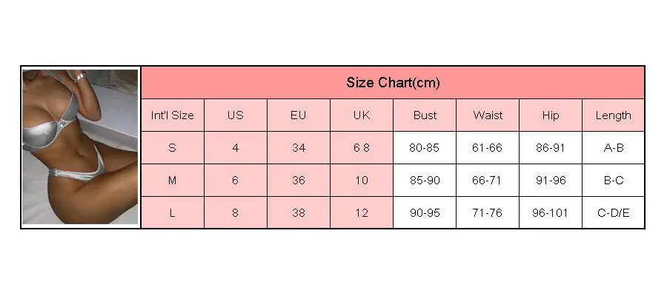Image resolution: width=667 pixels, height=296 pixels.
Task: Click the Length column header
Action: coord(614,115)
